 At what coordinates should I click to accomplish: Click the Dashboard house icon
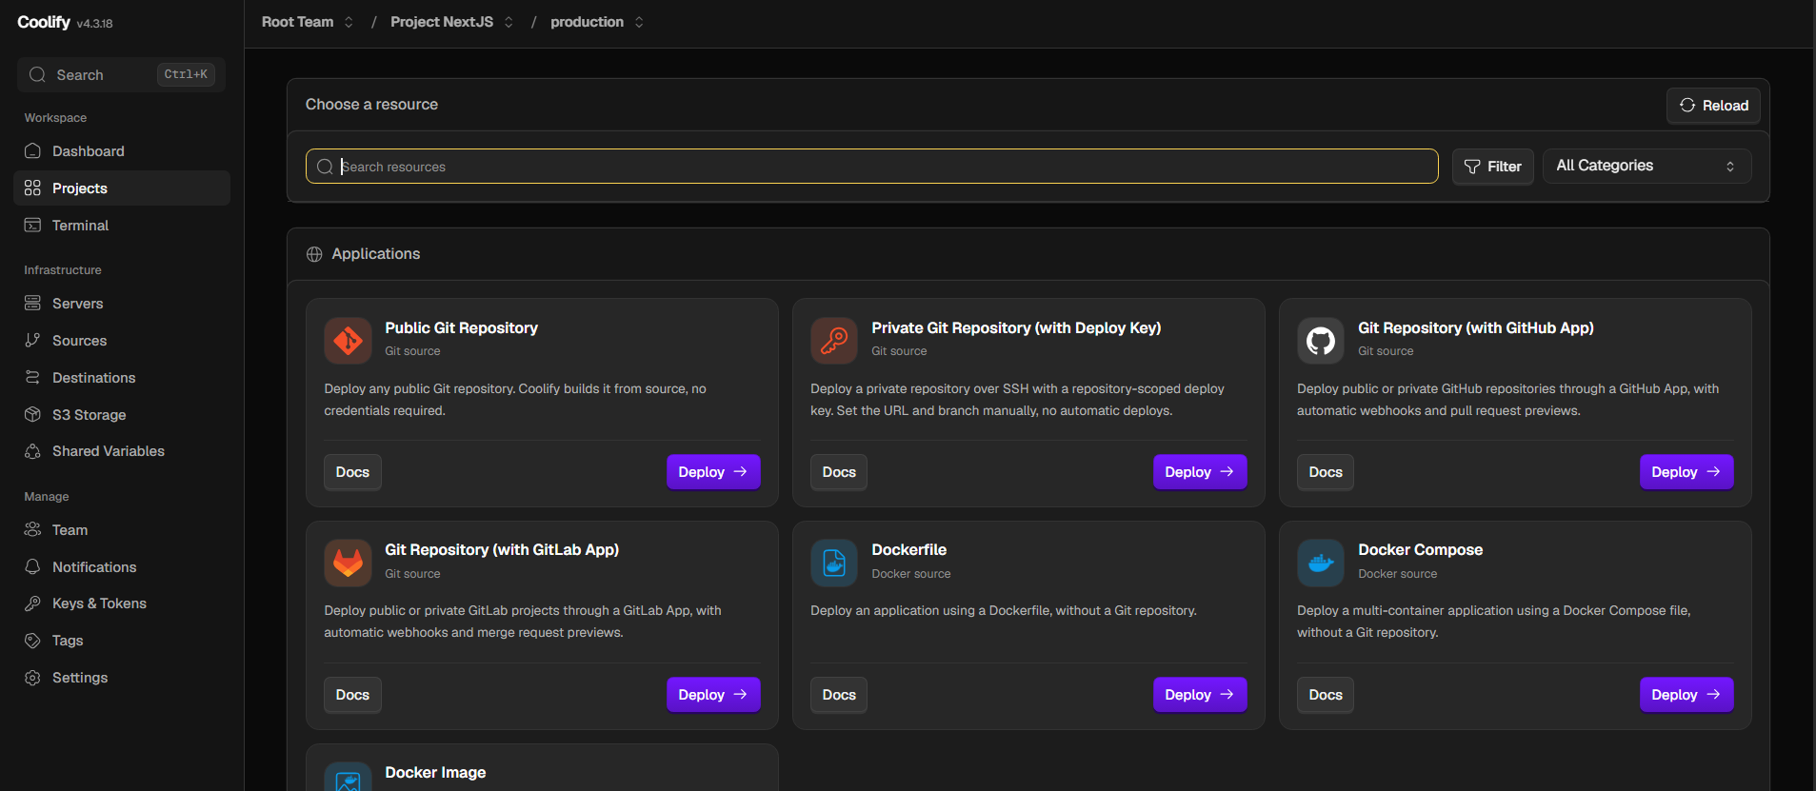[x=32, y=151]
